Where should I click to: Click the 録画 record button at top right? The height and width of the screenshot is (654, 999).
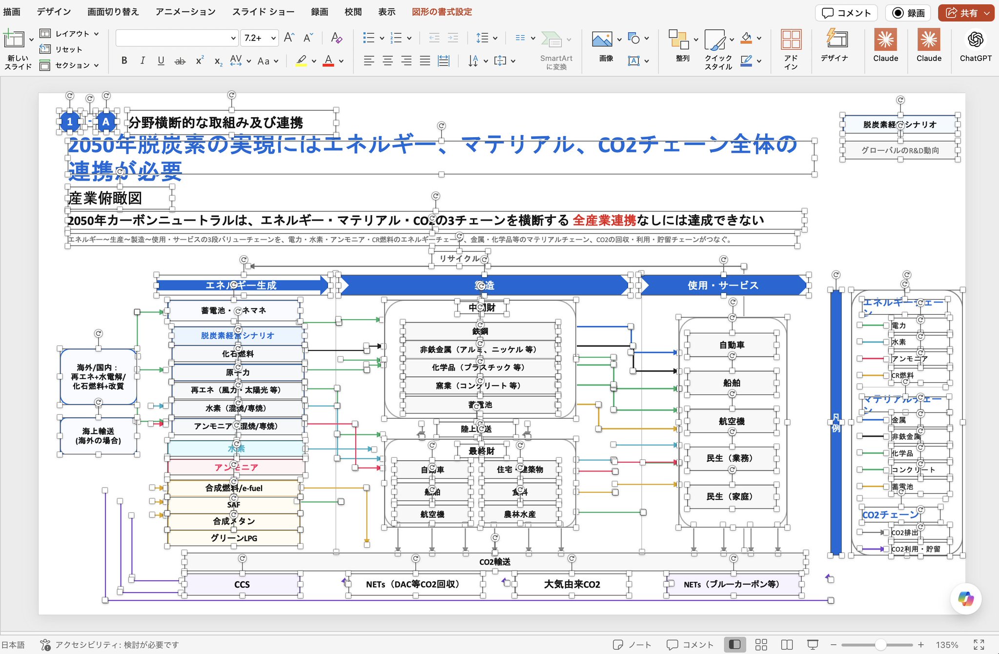click(x=908, y=13)
